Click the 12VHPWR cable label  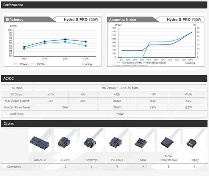[91, 160]
